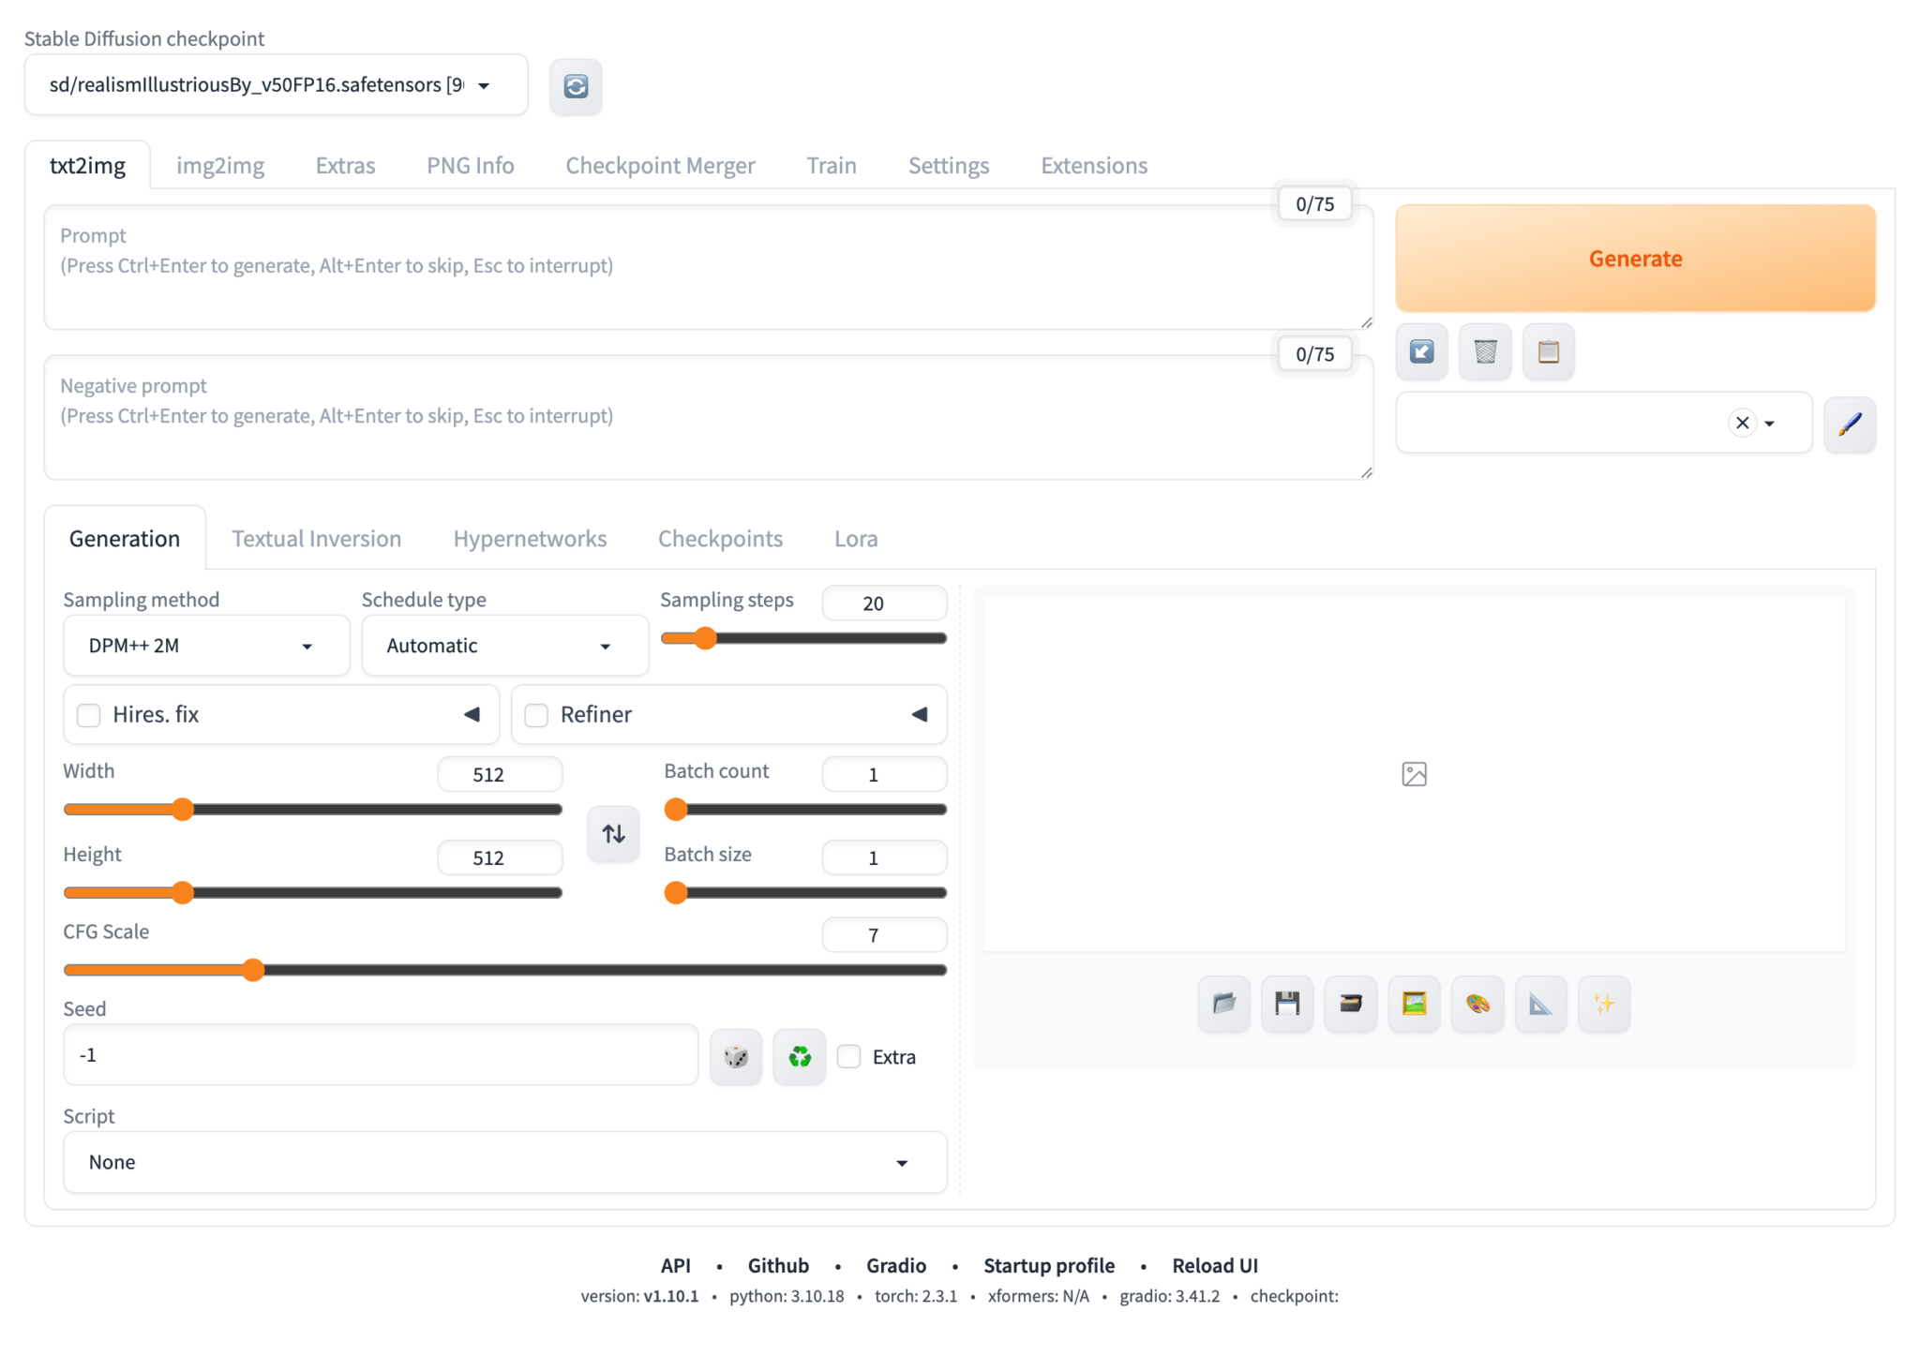Enable the Refiner checkbox
1920x1356 pixels.
coord(535,714)
